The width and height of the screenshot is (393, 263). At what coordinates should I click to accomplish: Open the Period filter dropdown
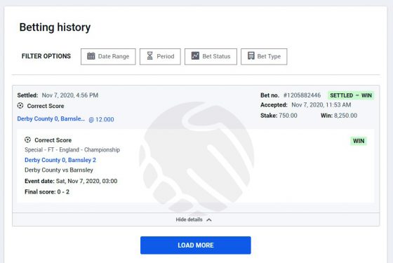160,57
